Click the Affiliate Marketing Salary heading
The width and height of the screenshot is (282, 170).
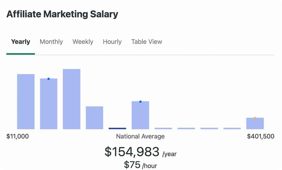62,14
